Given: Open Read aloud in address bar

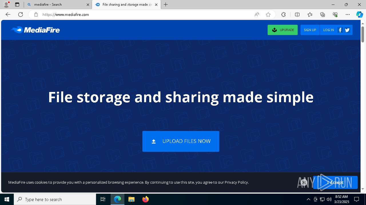Looking at the screenshot, I should 257,15.
